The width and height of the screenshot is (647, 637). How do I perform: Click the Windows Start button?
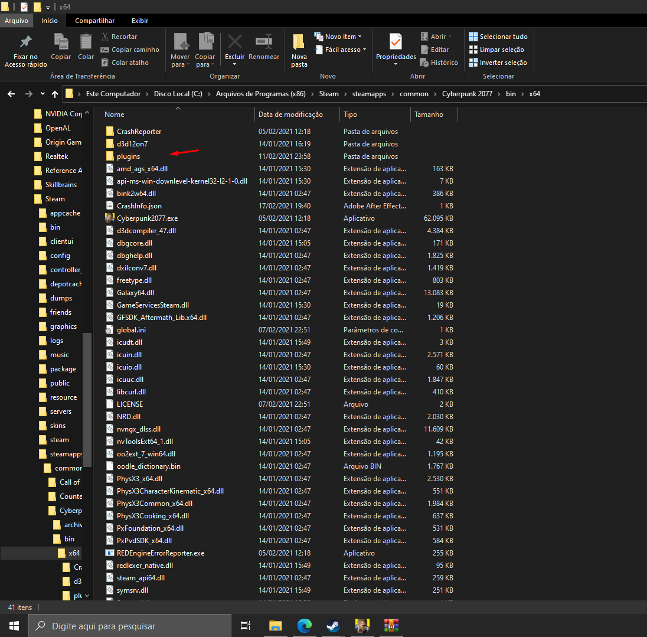(14, 626)
